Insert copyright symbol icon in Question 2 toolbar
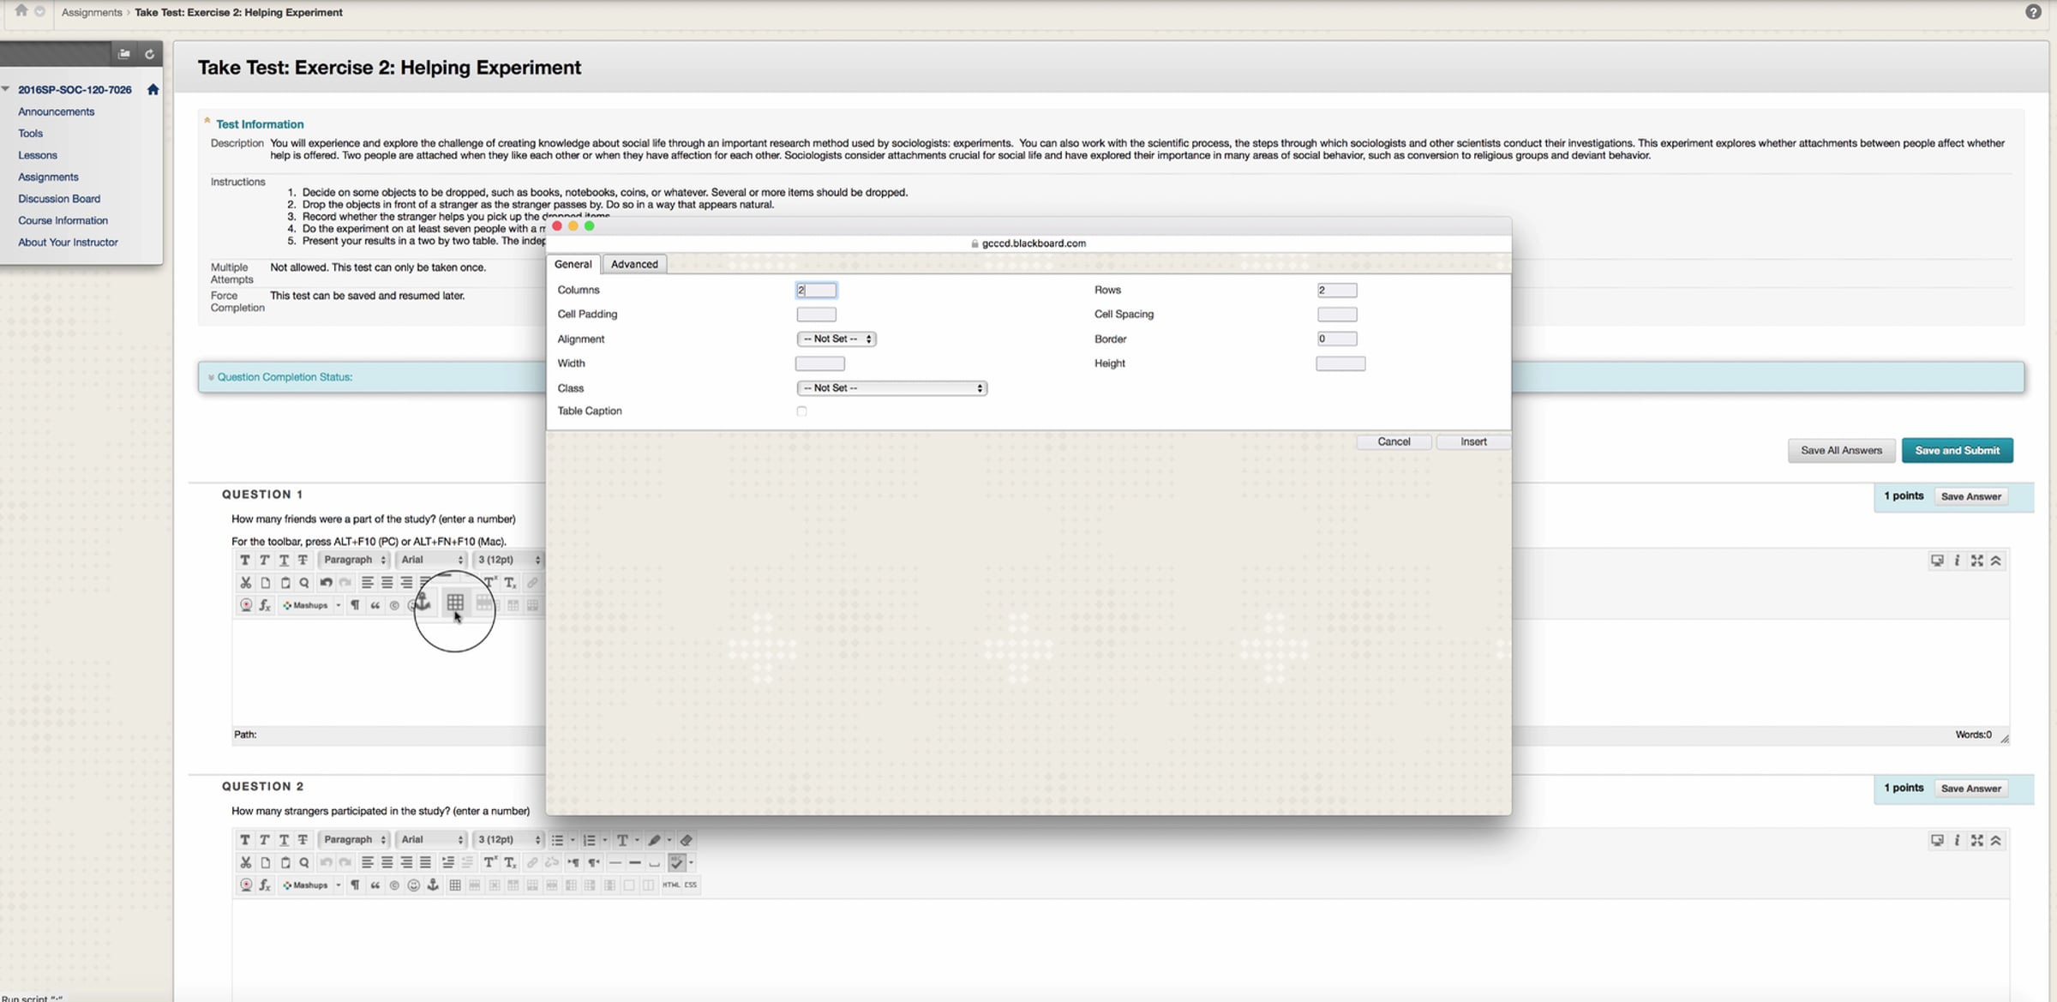Image resolution: width=2057 pixels, height=1002 pixels. (394, 885)
